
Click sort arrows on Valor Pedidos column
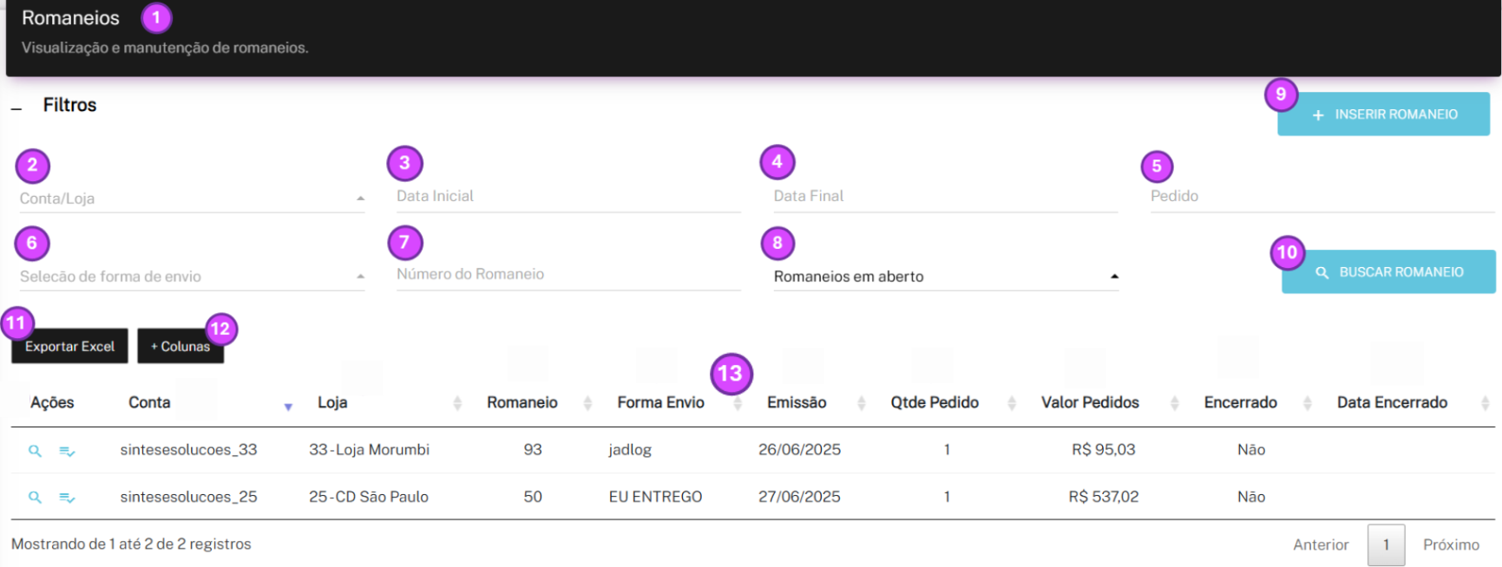[x=1175, y=403]
